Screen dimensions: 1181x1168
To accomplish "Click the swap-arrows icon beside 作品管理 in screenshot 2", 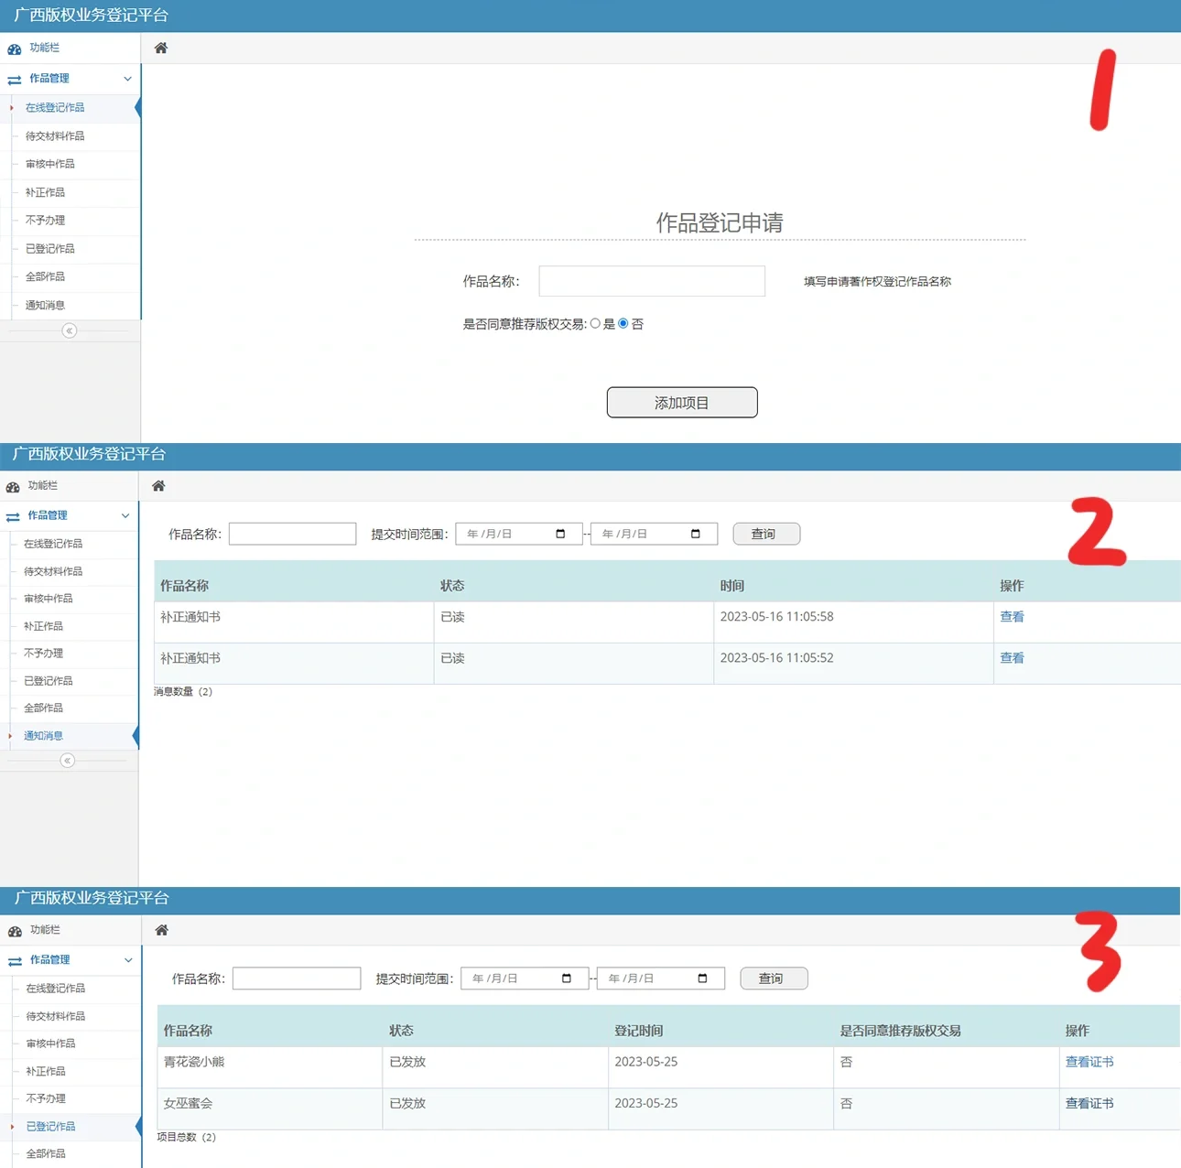I will pyautogui.click(x=14, y=516).
